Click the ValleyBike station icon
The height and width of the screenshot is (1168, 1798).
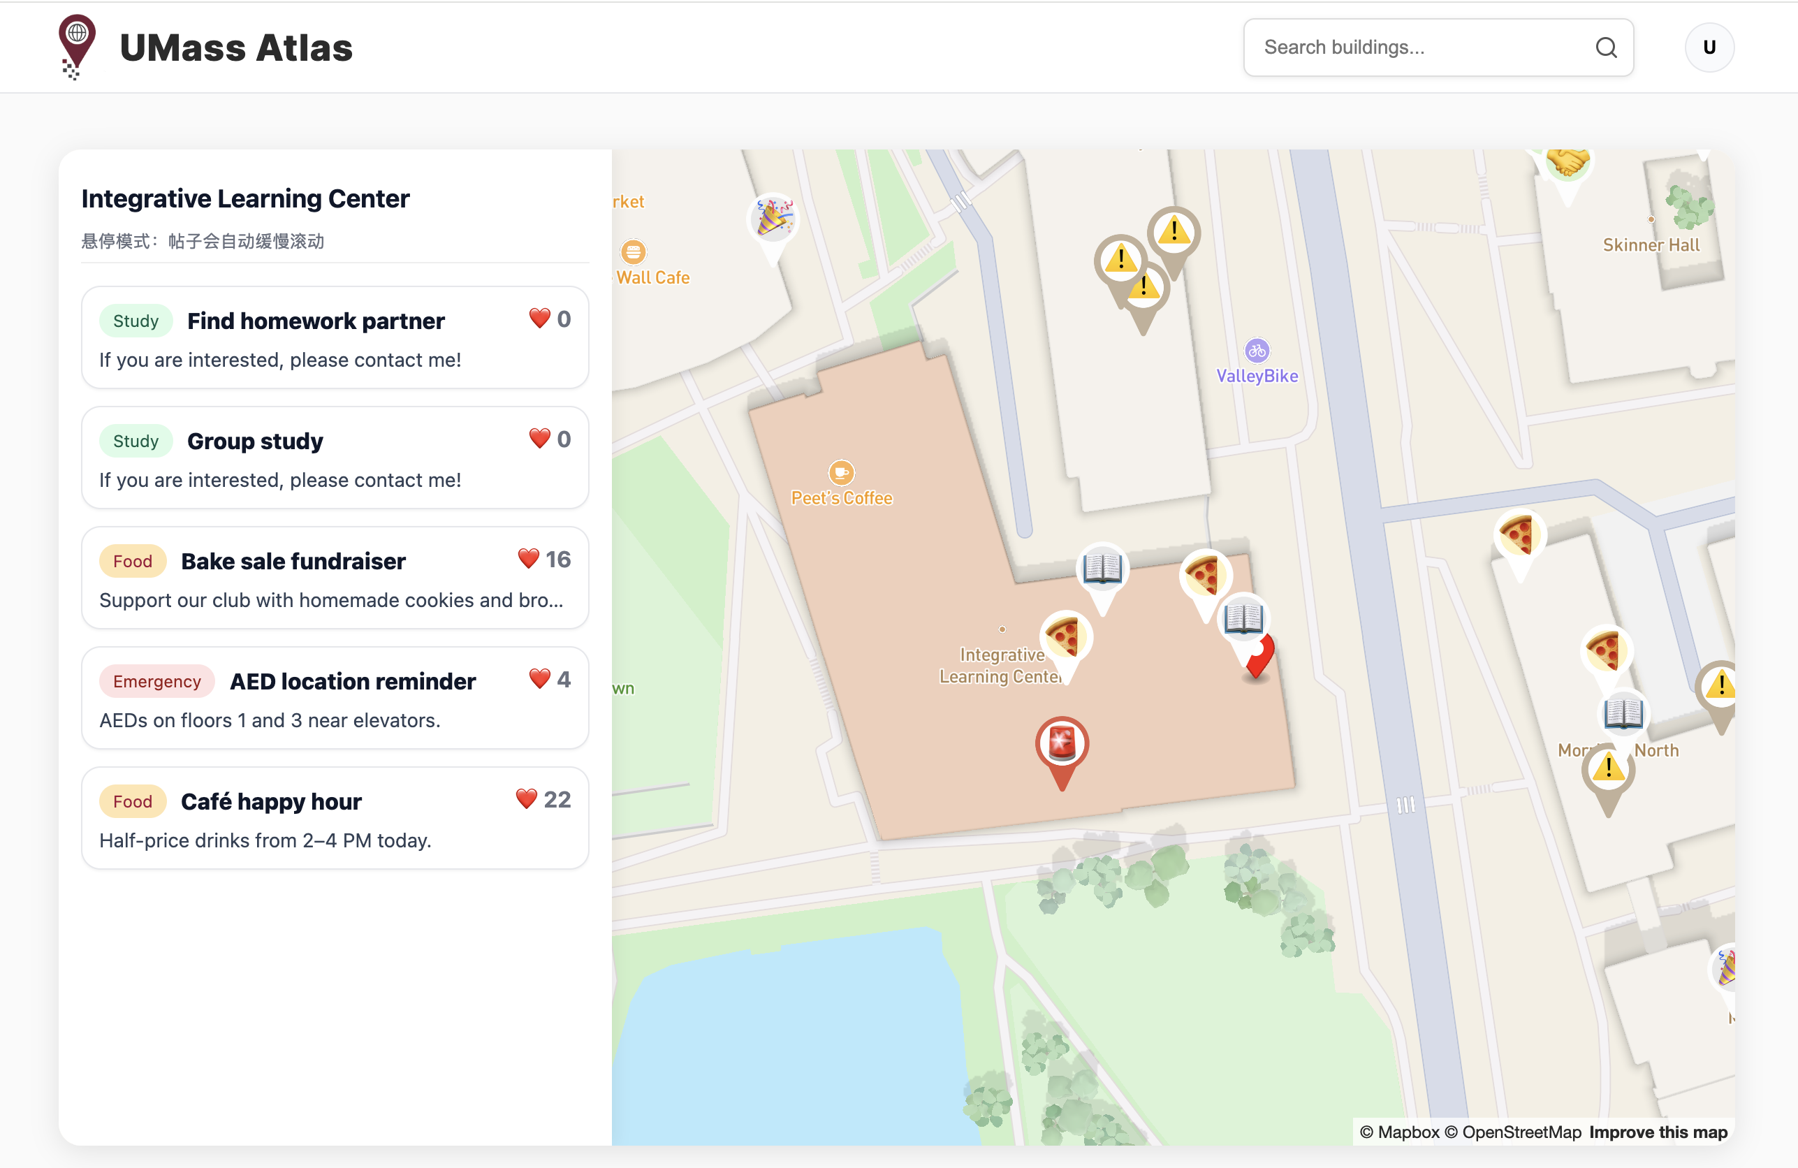[x=1257, y=351]
